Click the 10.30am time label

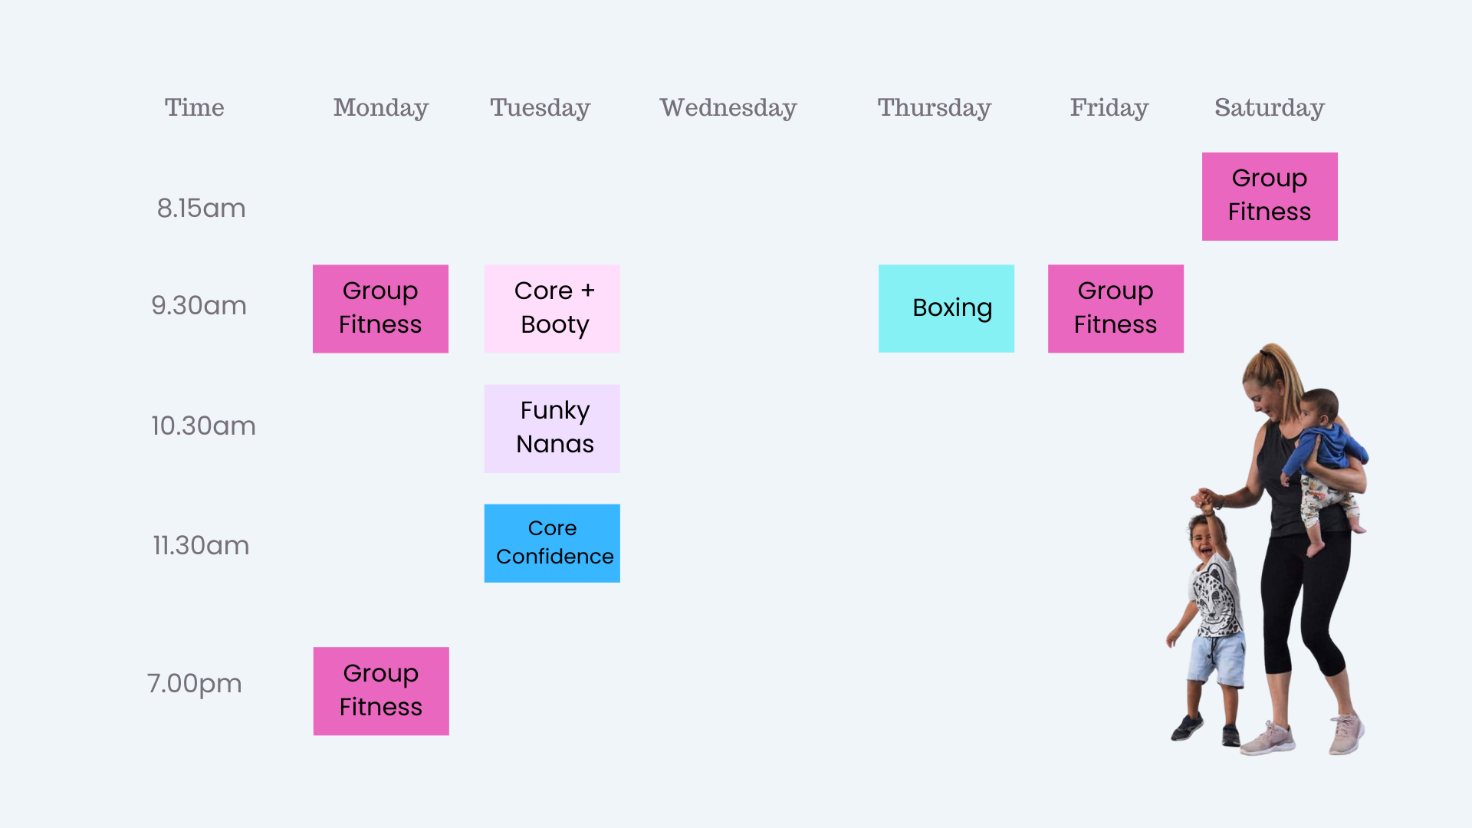tap(203, 426)
